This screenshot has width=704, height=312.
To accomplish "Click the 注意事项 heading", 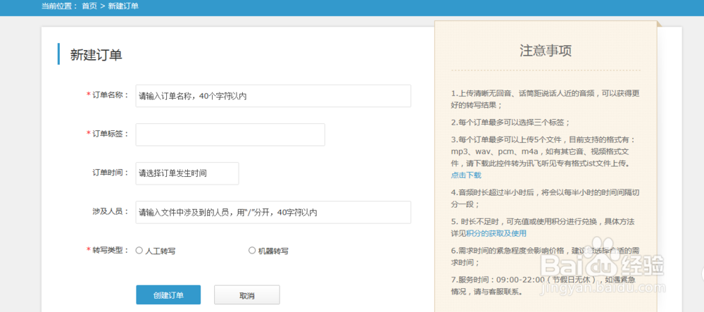I will click(x=546, y=51).
